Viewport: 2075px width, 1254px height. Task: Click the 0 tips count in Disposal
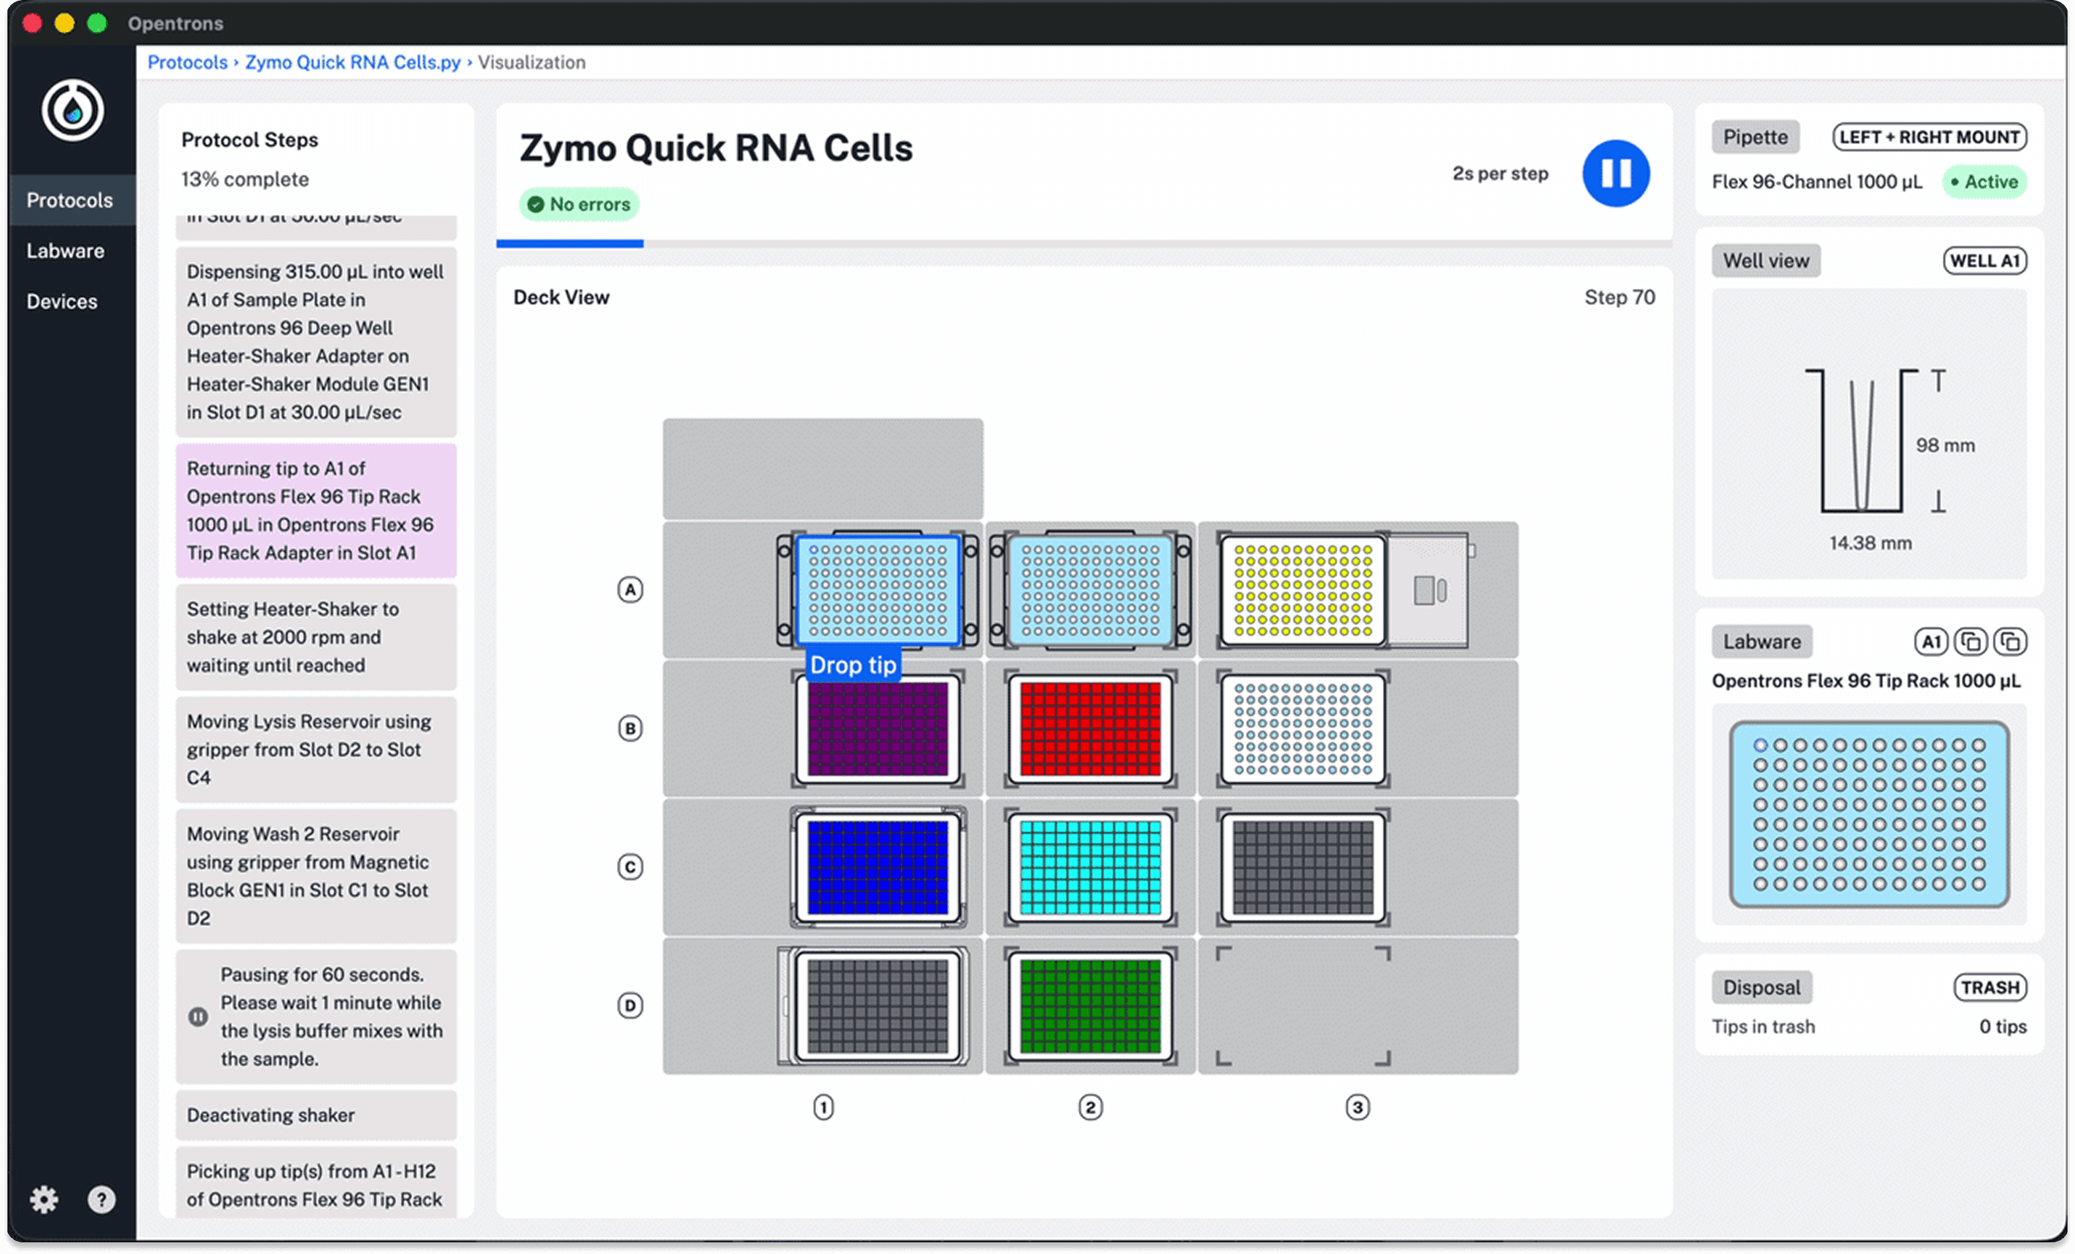(2003, 1027)
